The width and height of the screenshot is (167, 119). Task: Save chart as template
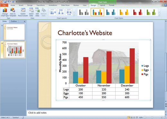click(13, 12)
